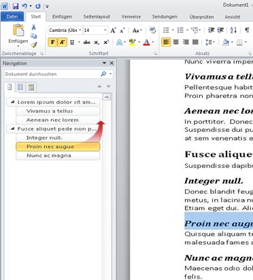Switch to the Sendungen tab

[165, 16]
